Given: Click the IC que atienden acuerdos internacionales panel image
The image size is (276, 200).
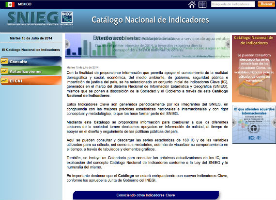Looking at the screenshot, I should point(254,124).
